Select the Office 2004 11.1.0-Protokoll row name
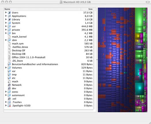The height and width of the screenshot is (124, 151). [29, 57]
